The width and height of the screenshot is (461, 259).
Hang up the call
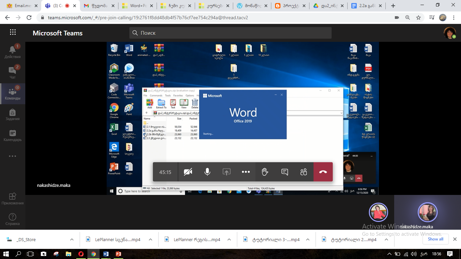point(323,172)
